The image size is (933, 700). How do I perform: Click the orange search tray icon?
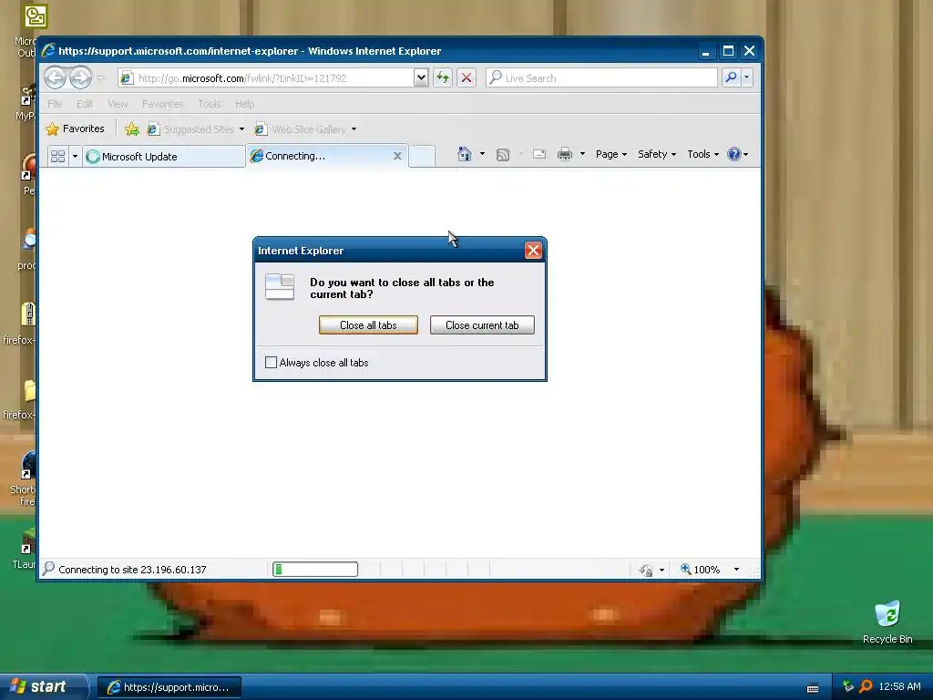tap(866, 686)
